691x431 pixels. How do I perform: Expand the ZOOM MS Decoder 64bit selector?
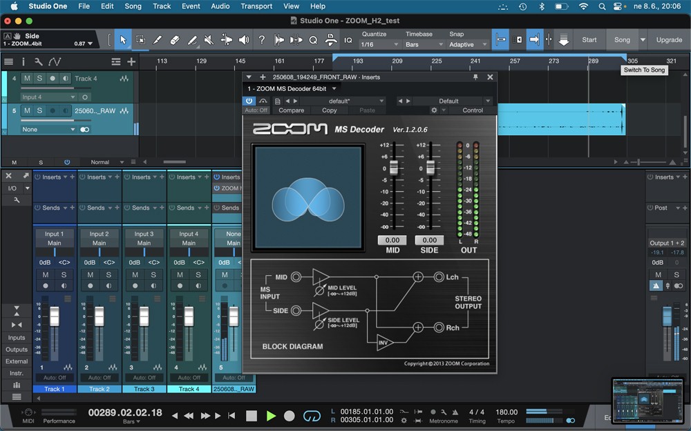[292, 89]
